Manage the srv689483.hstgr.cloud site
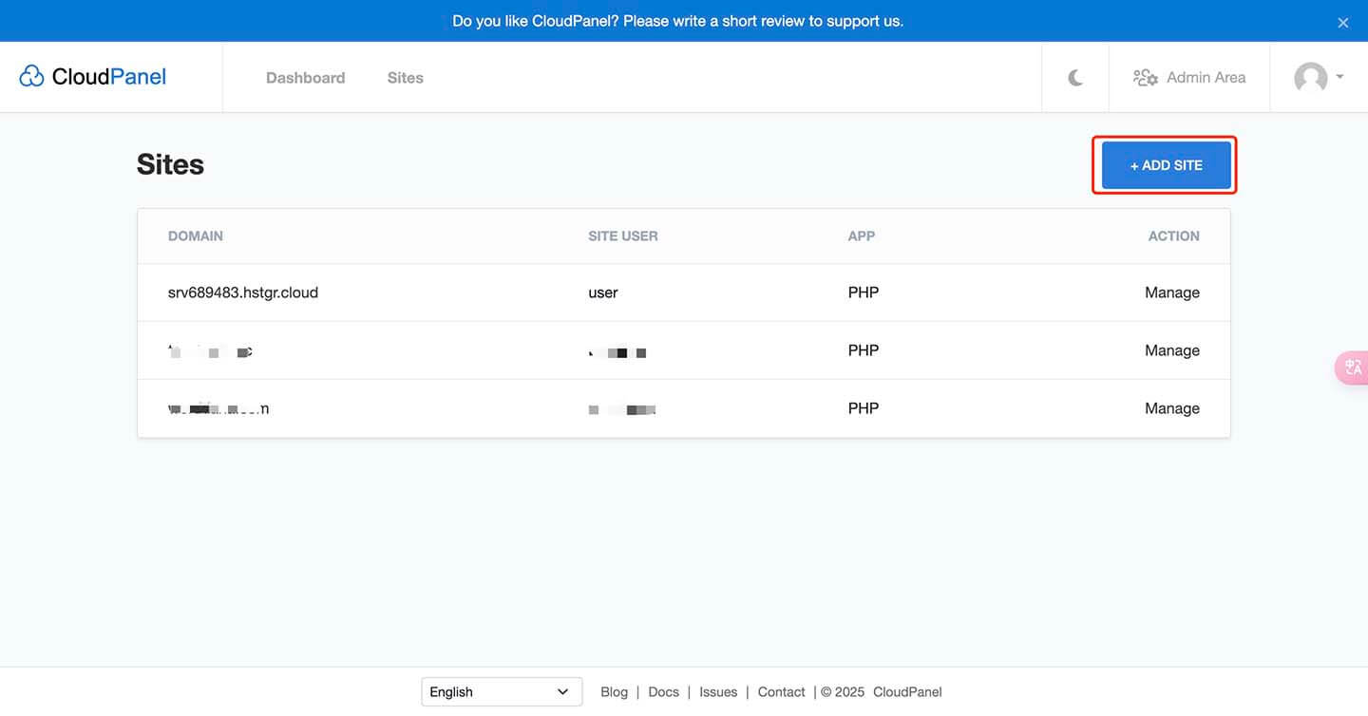This screenshot has height=716, width=1368. click(1171, 292)
